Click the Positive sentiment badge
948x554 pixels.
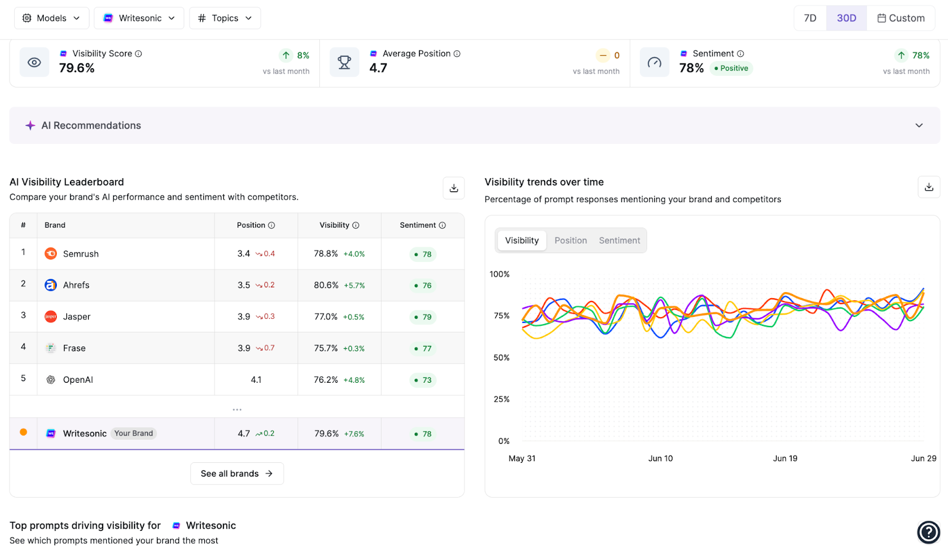click(731, 68)
